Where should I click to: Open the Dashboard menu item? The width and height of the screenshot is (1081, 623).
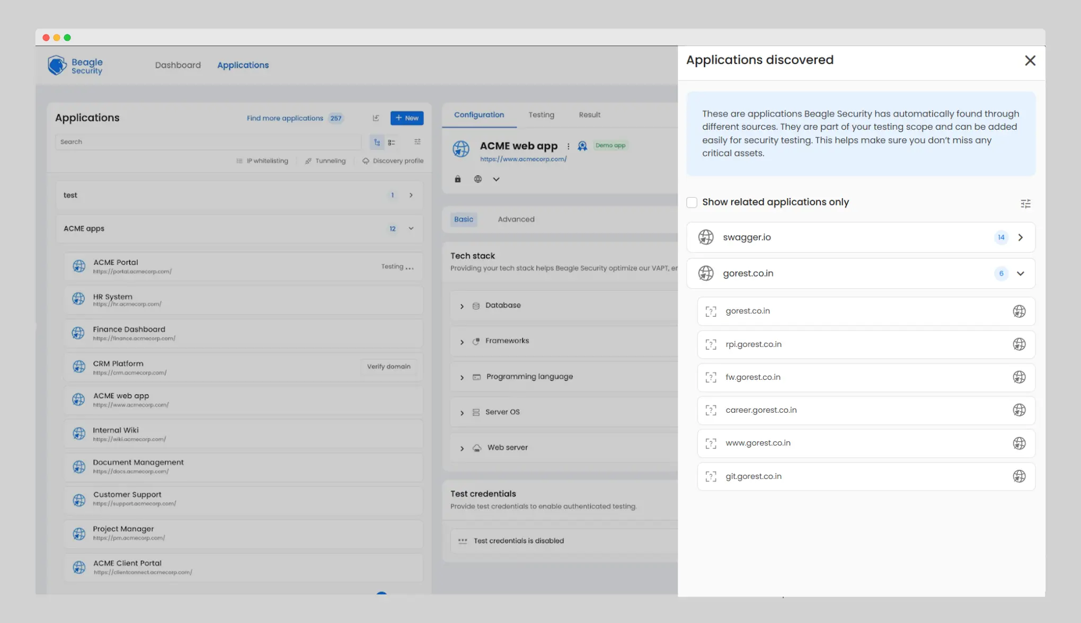(x=178, y=65)
